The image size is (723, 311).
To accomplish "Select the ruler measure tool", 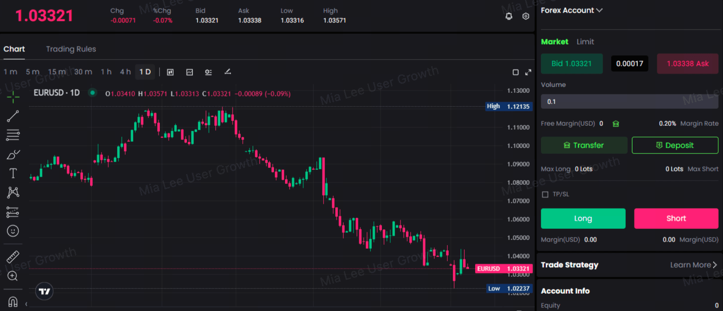I will 13,257.
